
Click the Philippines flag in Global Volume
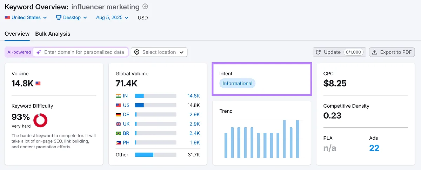click(x=118, y=143)
